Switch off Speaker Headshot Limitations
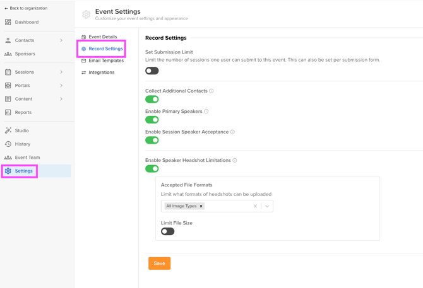Viewport: 423px width, 288px height. tap(152, 169)
